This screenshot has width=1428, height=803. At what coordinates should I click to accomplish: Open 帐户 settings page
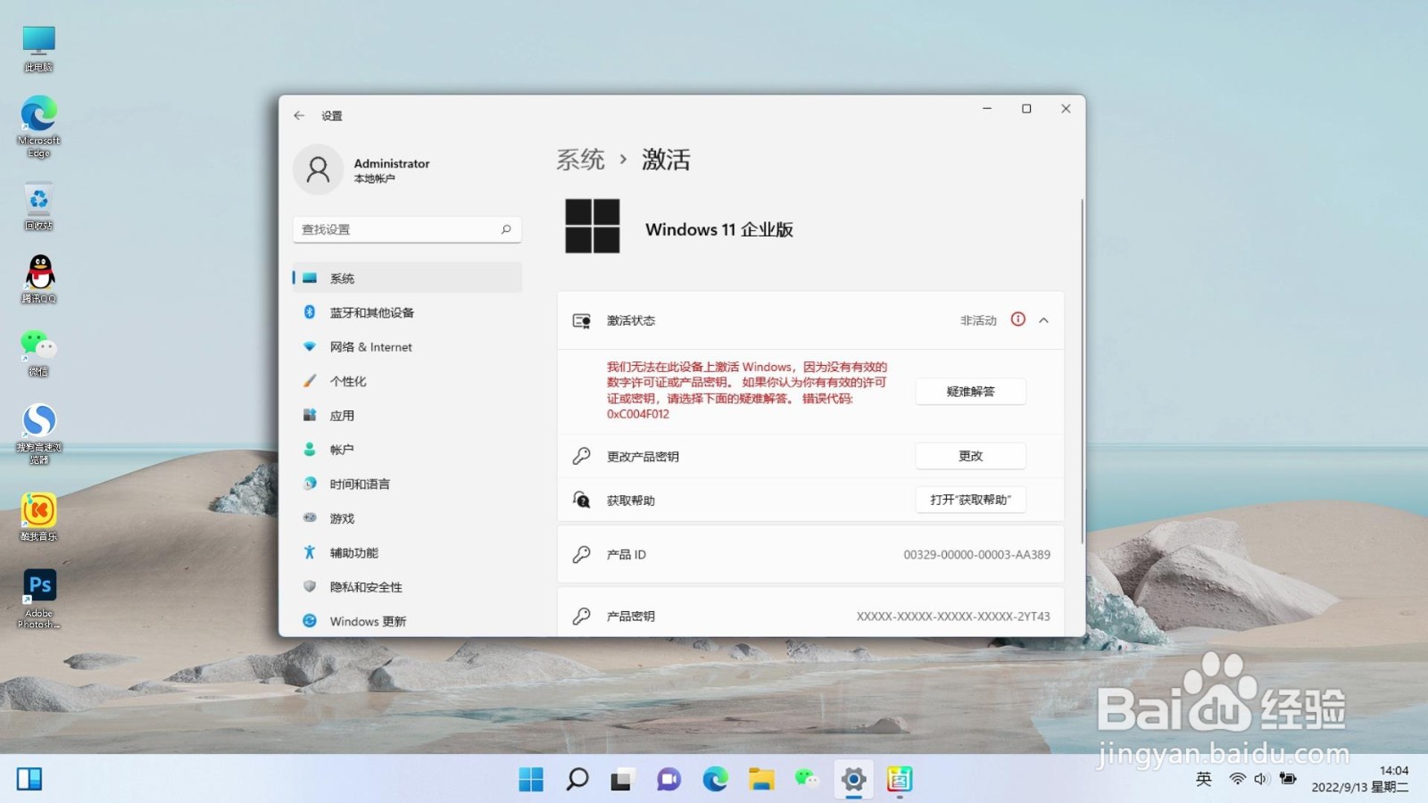tap(407, 450)
